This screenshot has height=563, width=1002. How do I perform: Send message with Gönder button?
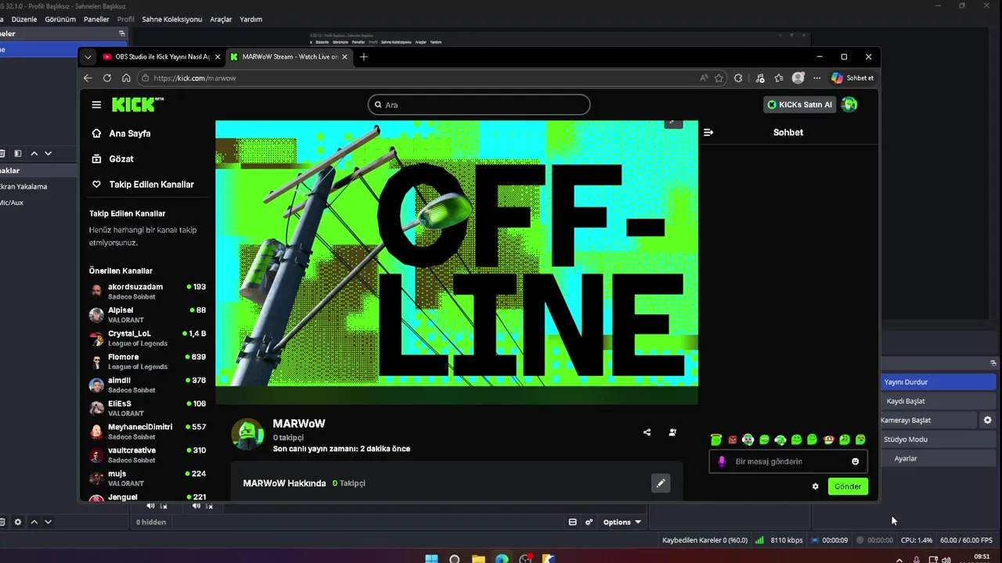[848, 486]
